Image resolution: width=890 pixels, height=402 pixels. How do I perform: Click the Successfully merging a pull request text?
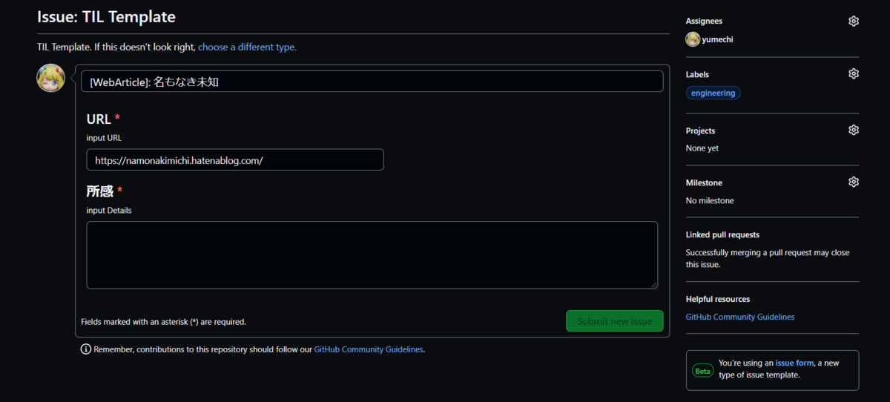coord(768,258)
